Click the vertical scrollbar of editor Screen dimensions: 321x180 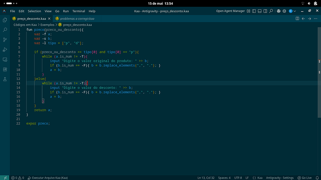319,73
